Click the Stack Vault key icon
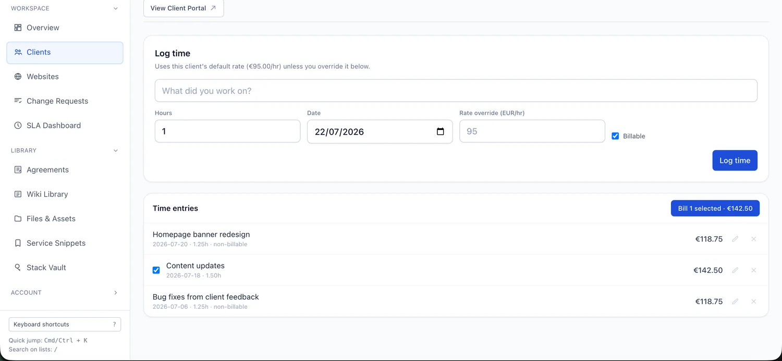Image resolution: width=782 pixels, height=361 pixels. (x=18, y=267)
